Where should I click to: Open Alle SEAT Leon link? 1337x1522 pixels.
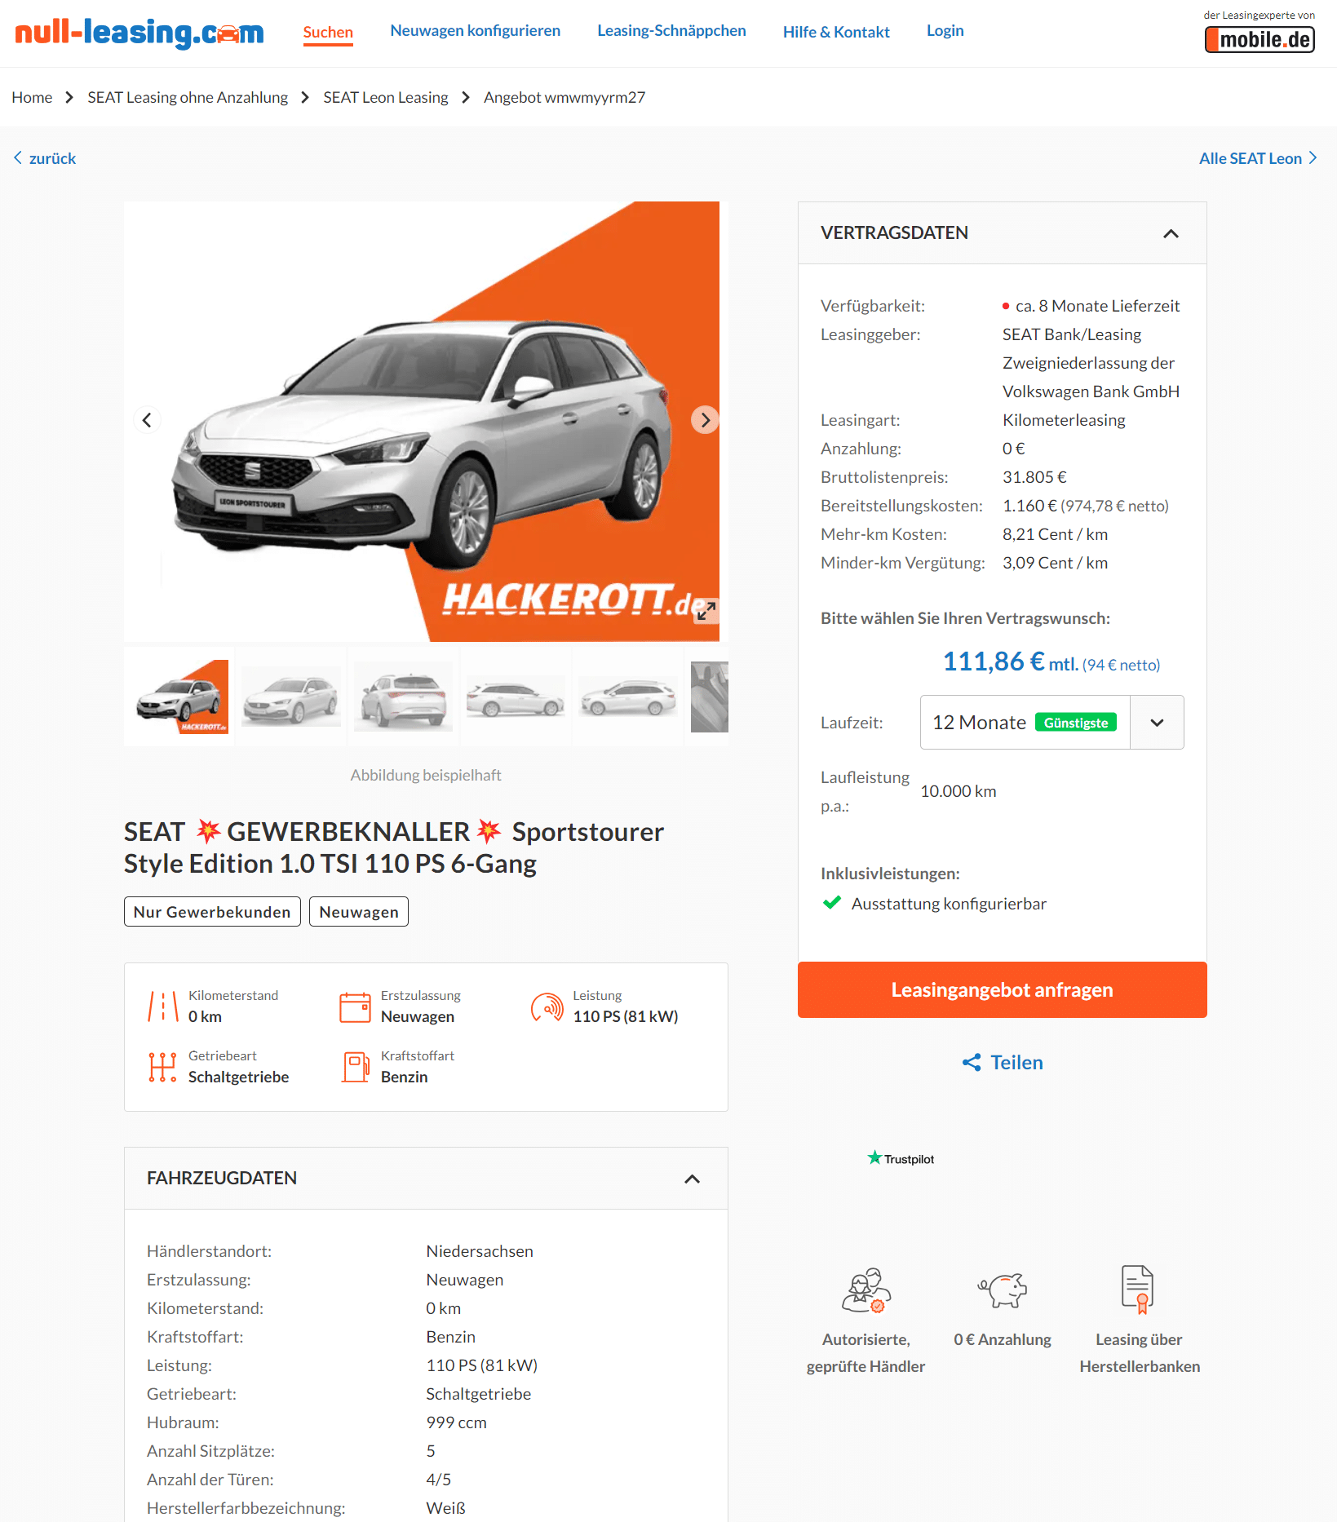coord(1258,158)
